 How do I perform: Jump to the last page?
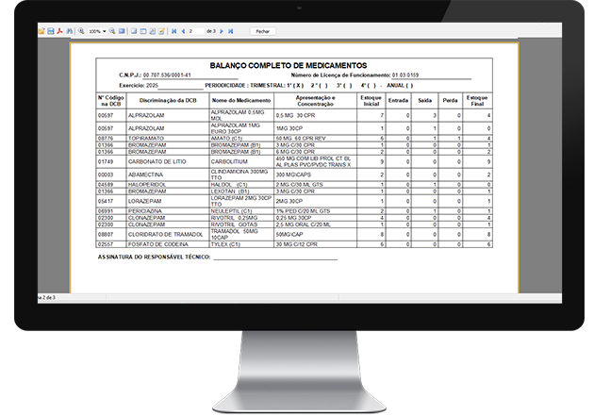tap(231, 31)
